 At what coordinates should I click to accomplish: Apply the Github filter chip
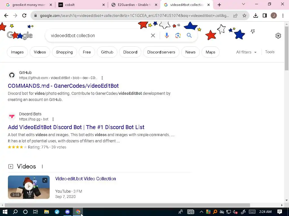(x=107, y=52)
